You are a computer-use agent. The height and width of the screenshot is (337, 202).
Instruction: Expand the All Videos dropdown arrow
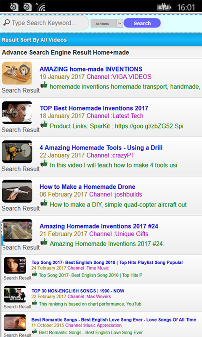[x=120, y=23]
